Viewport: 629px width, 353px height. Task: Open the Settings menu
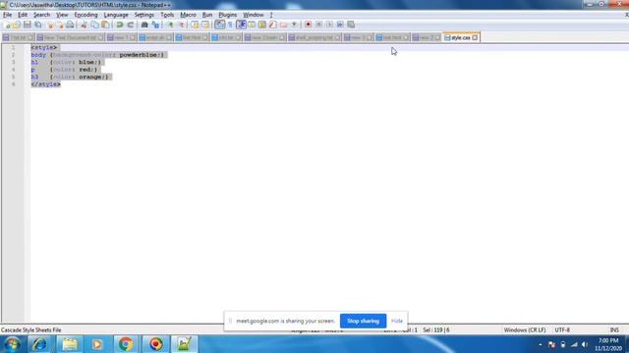(144, 15)
